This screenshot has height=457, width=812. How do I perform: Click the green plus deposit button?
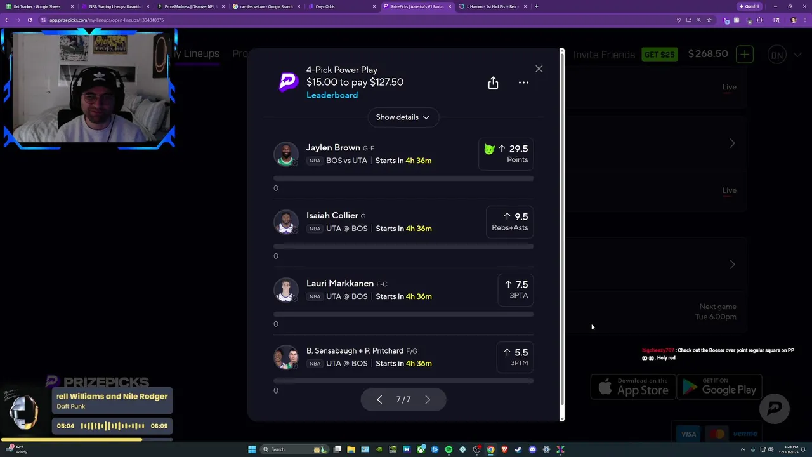745,54
